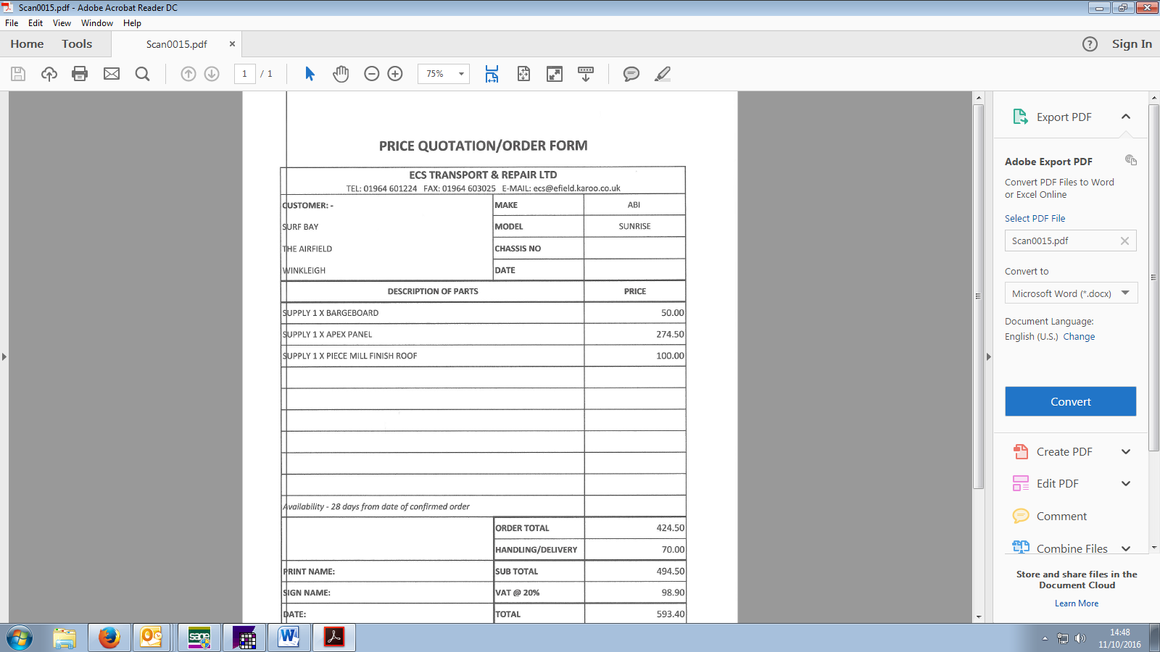Close the Scan0015.pdf document tab

[x=232, y=44]
